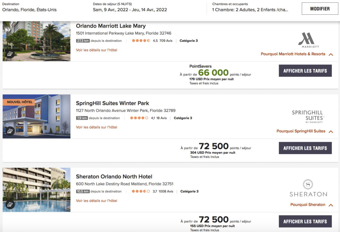The height and width of the screenshot is (232, 340).
Task: Click the Orlando, Floride destination field
Action: pos(29,10)
